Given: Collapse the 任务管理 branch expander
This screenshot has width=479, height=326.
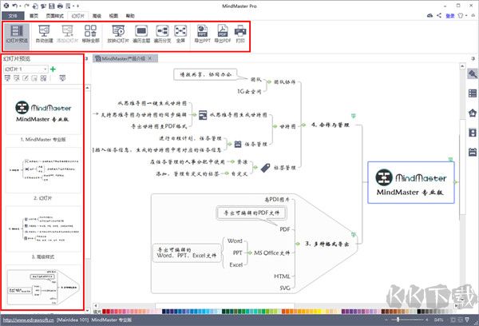Looking at the screenshot, I should (230, 144).
